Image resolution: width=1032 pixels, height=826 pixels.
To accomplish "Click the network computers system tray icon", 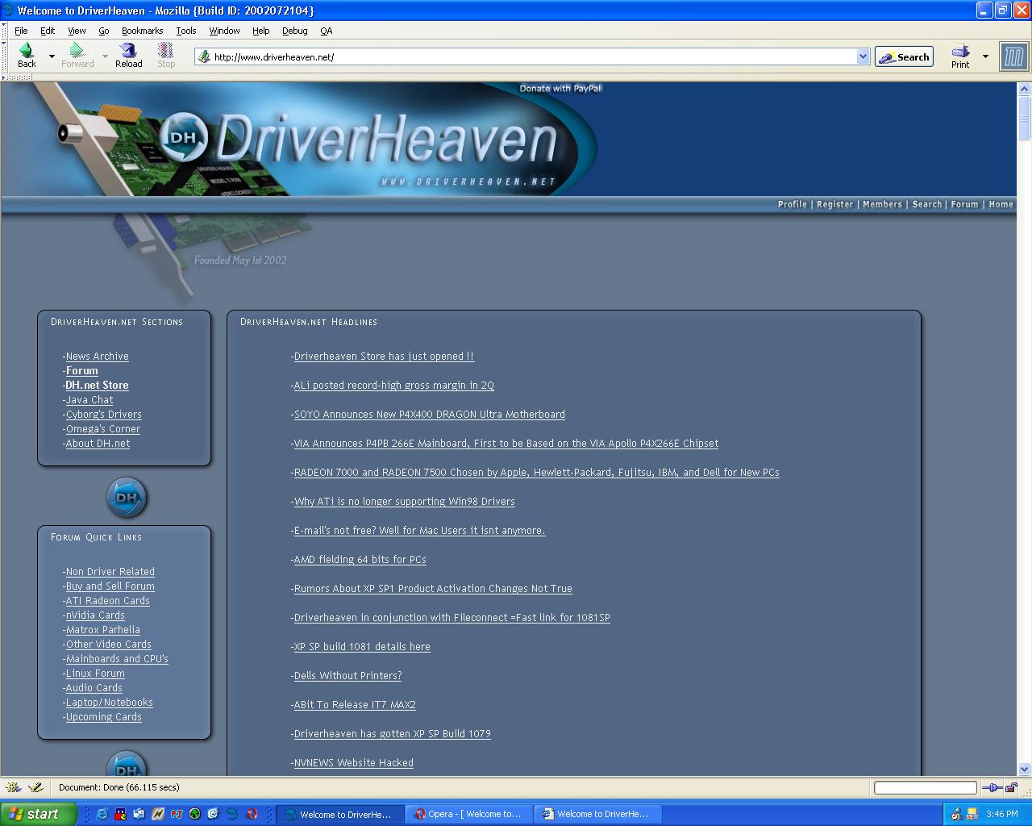I will pyautogui.click(x=972, y=814).
